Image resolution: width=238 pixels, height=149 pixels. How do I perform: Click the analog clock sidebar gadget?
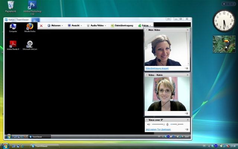click(224, 21)
